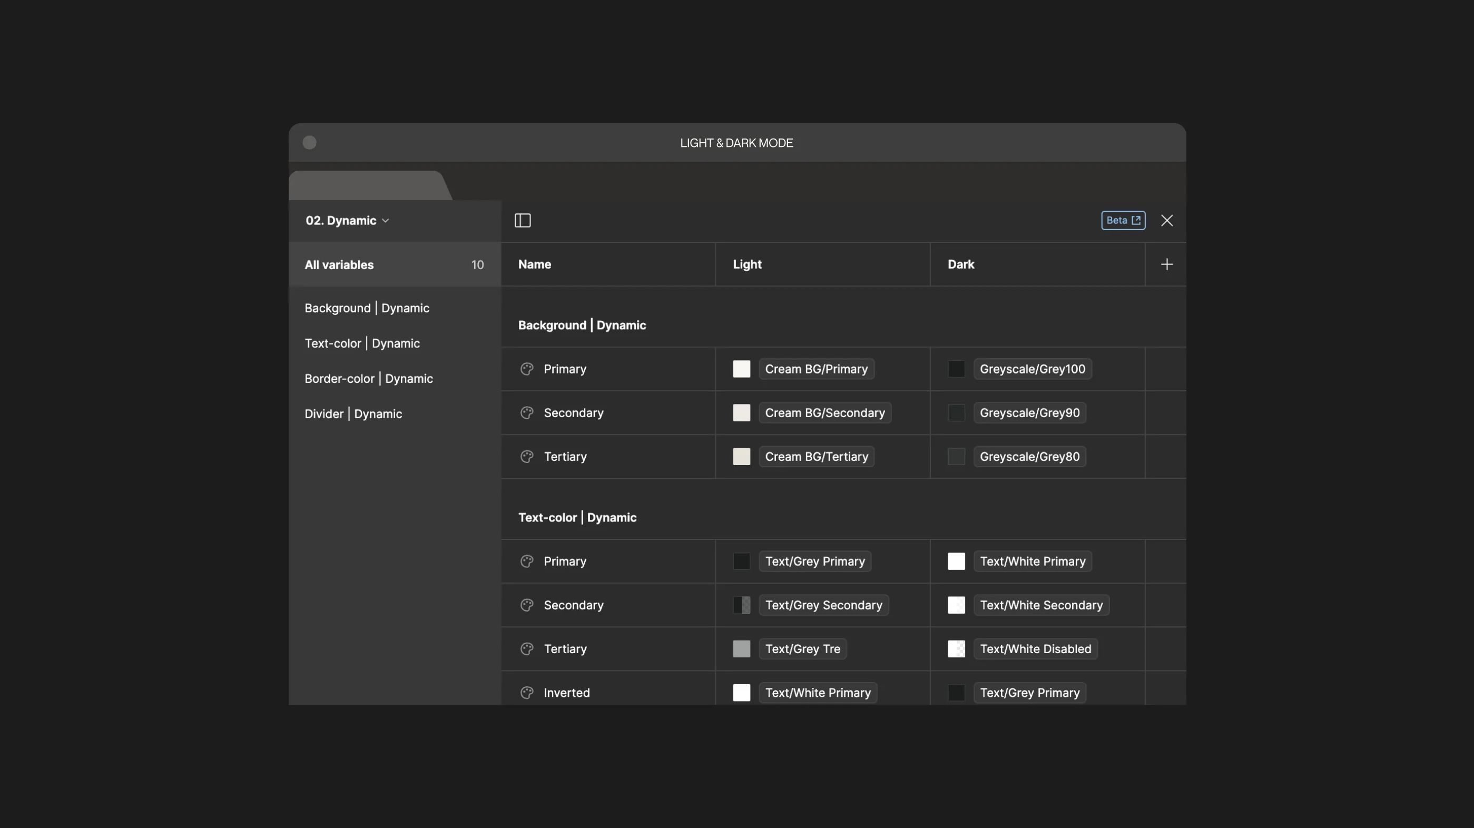Click the Tertiary name under Background | Dynamic
This screenshot has width=1474, height=828.
point(565,457)
